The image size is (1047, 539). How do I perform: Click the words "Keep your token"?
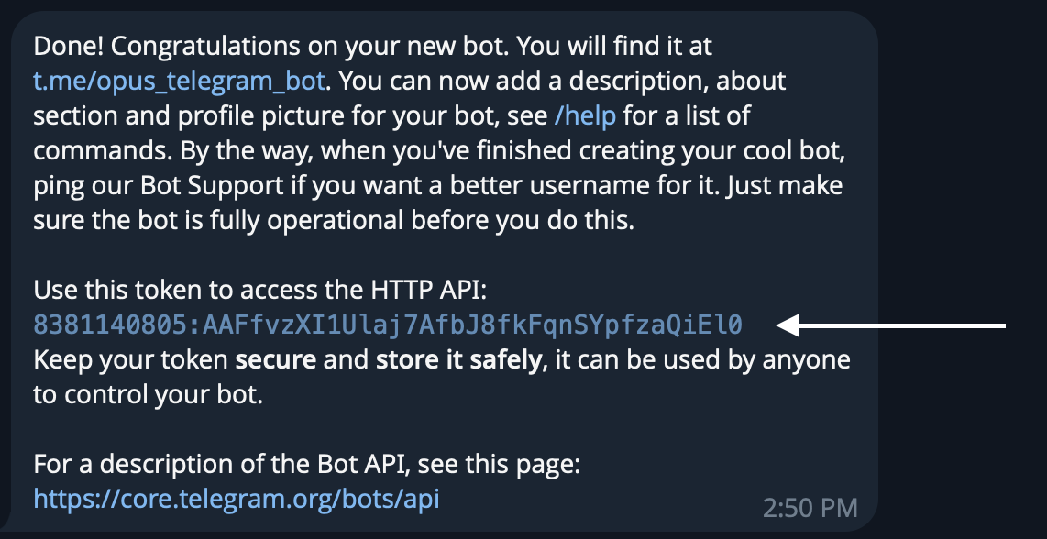(130, 360)
